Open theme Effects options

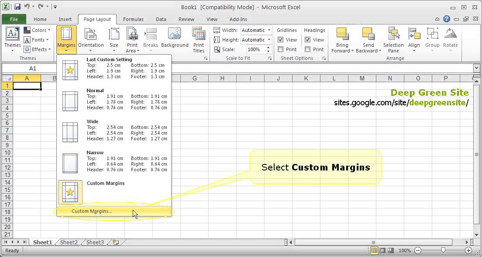pyautogui.click(x=37, y=49)
